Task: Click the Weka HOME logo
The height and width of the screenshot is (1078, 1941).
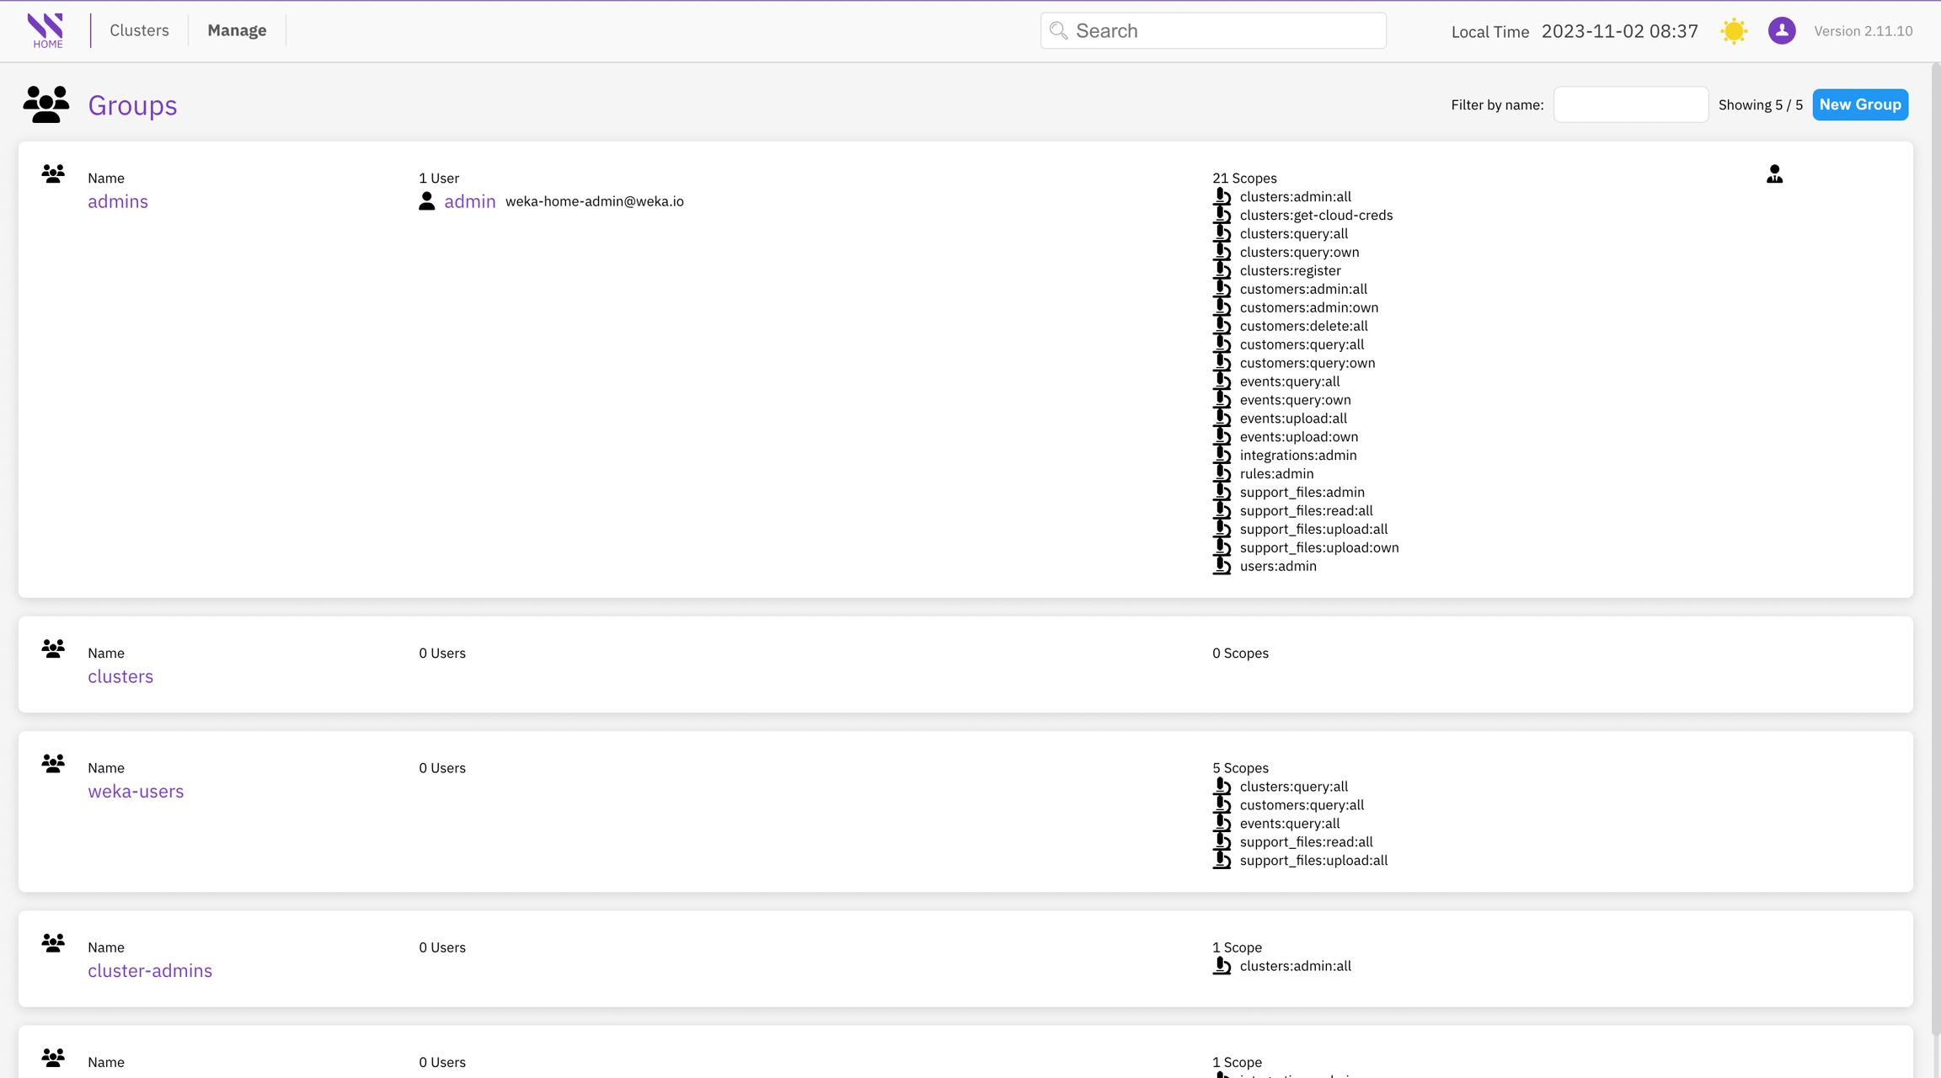Action: point(46,30)
